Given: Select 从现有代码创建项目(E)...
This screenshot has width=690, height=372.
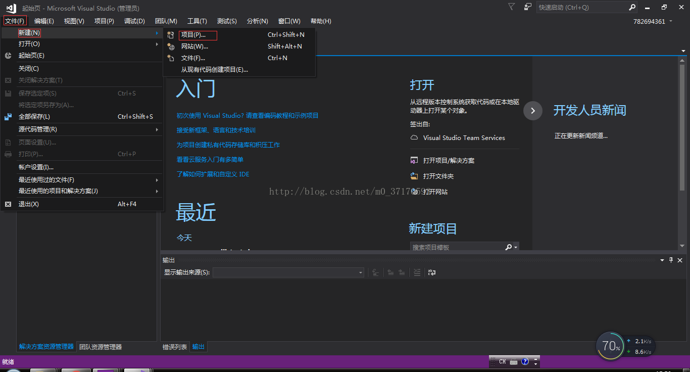Looking at the screenshot, I should pos(239,70).
